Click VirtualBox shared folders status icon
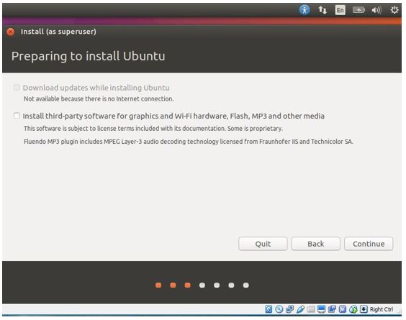This screenshot has height=320, width=406. click(311, 309)
